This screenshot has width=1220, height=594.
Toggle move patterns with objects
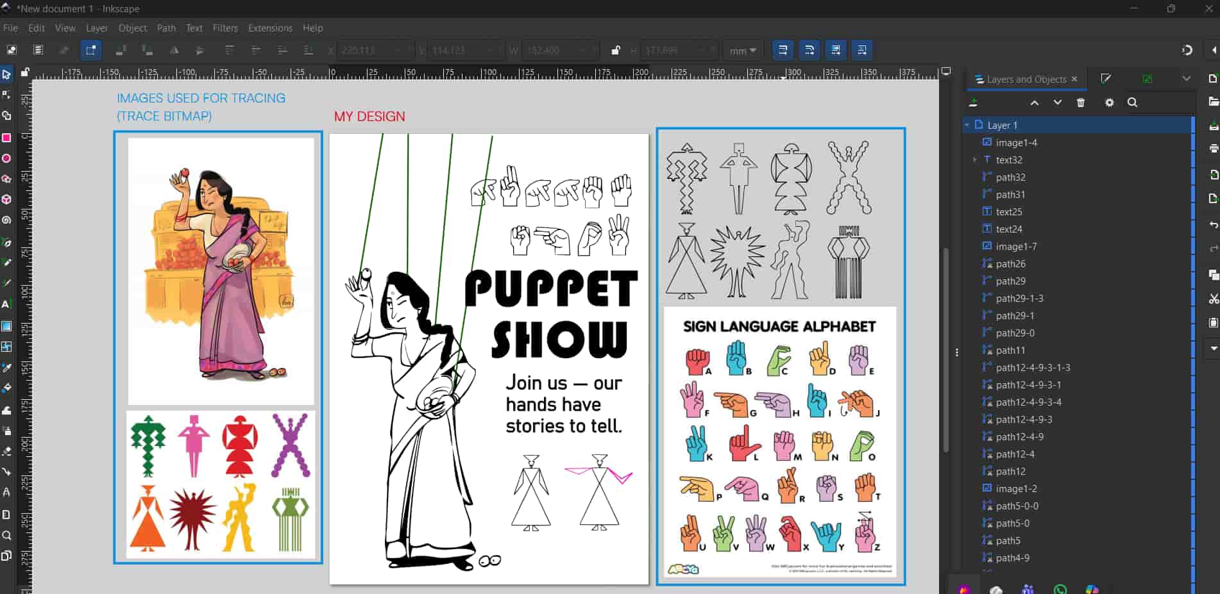coord(862,50)
